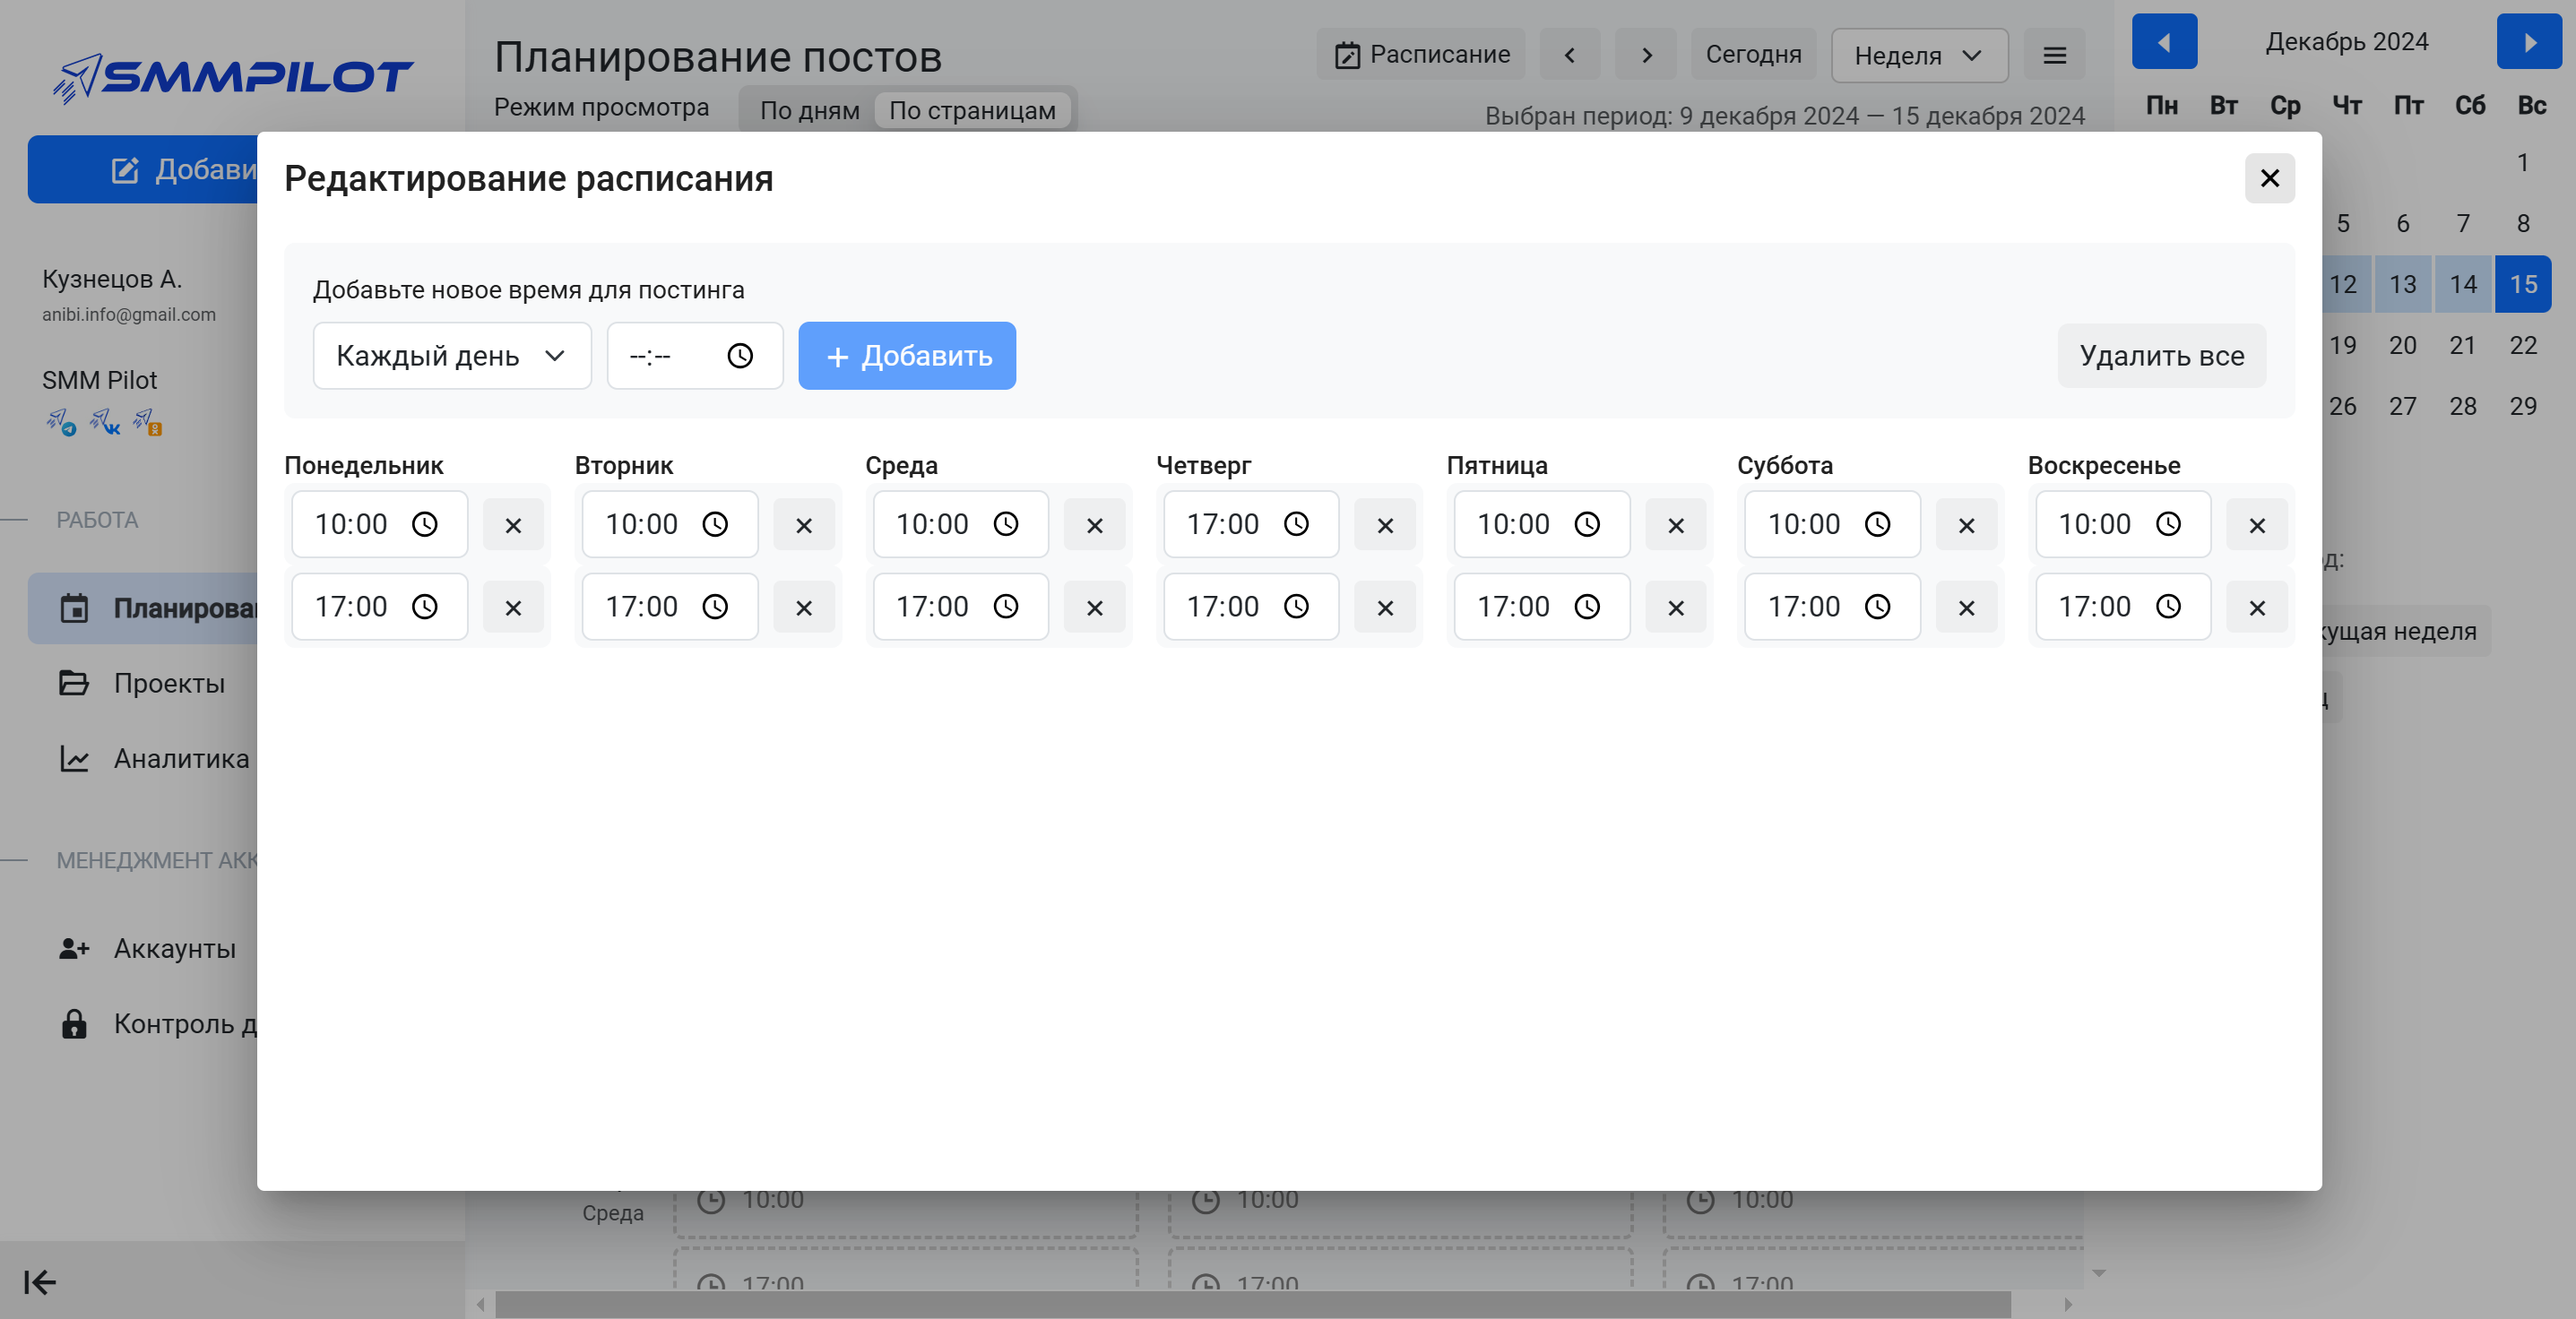
Task: Remove Monday 10:00 time slot
Action: [x=513, y=525]
